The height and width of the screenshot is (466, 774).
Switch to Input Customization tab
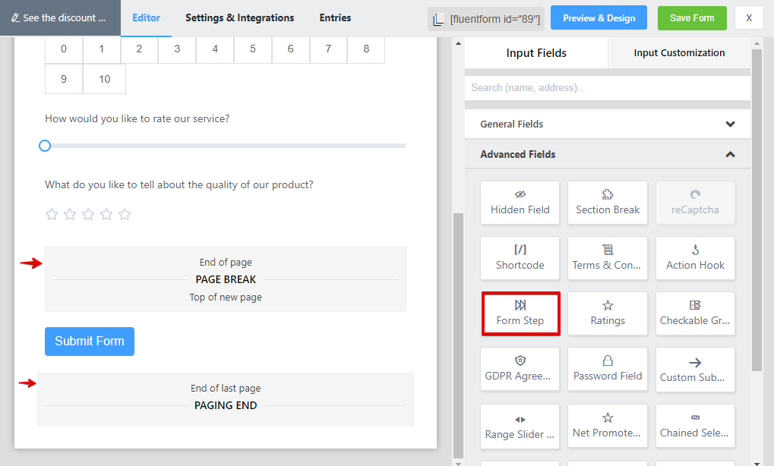tap(679, 53)
